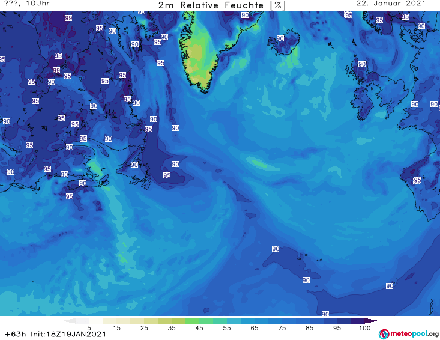The image size is (440, 340).
Task: Click the '55' label on the color scale
Action: [x=227, y=328]
